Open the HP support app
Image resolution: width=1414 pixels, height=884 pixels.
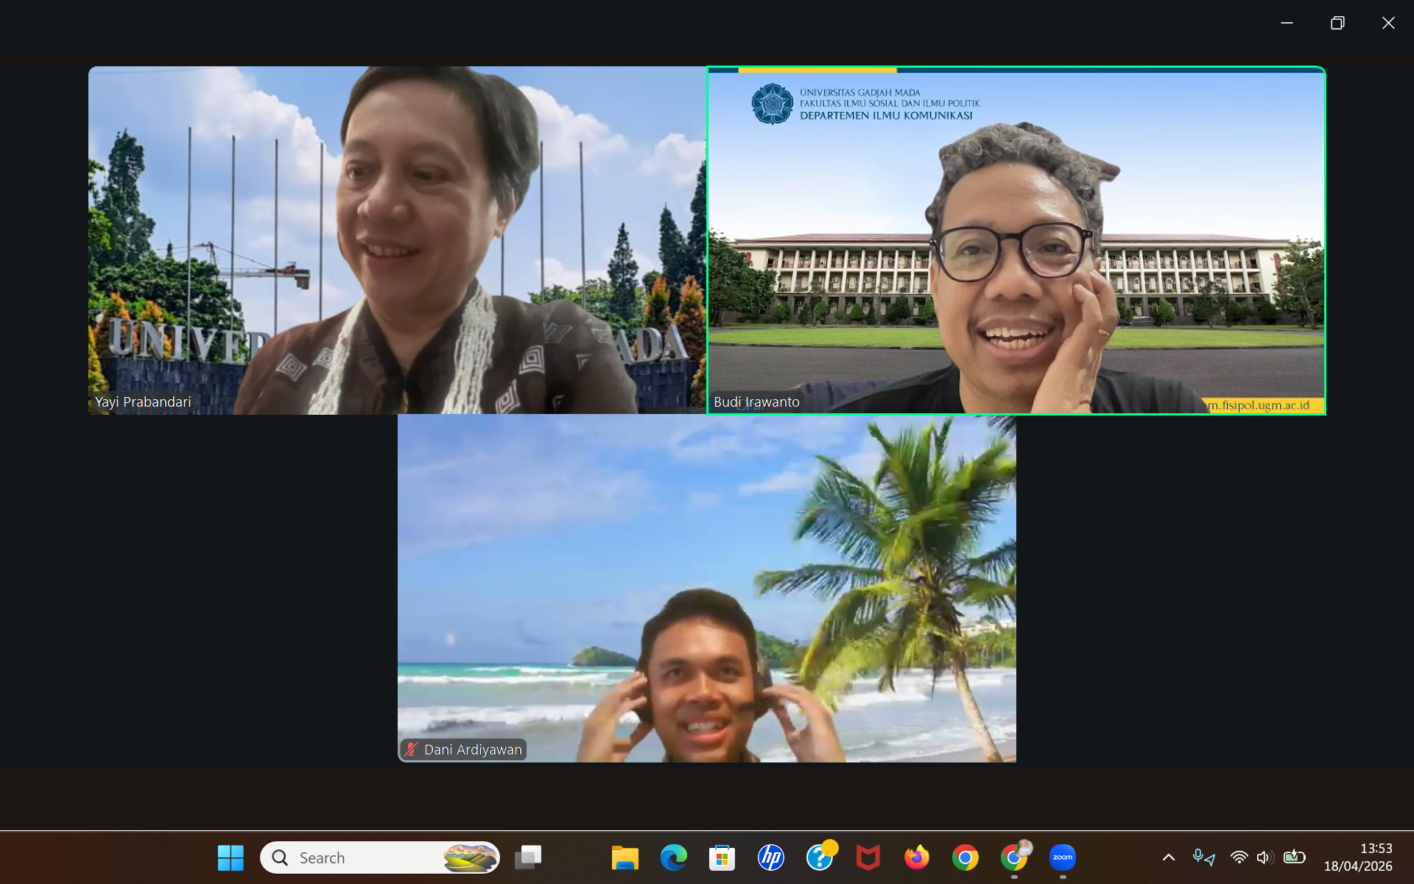click(770, 857)
